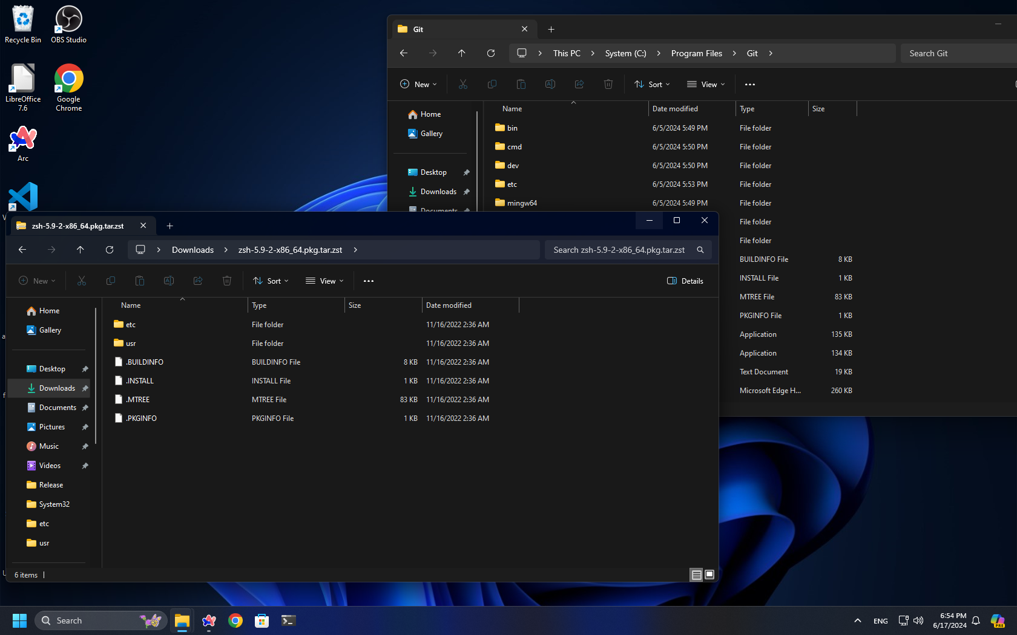Switch to large thumbnails using status bar toggle
Screen dimensions: 1017x635
point(709,575)
